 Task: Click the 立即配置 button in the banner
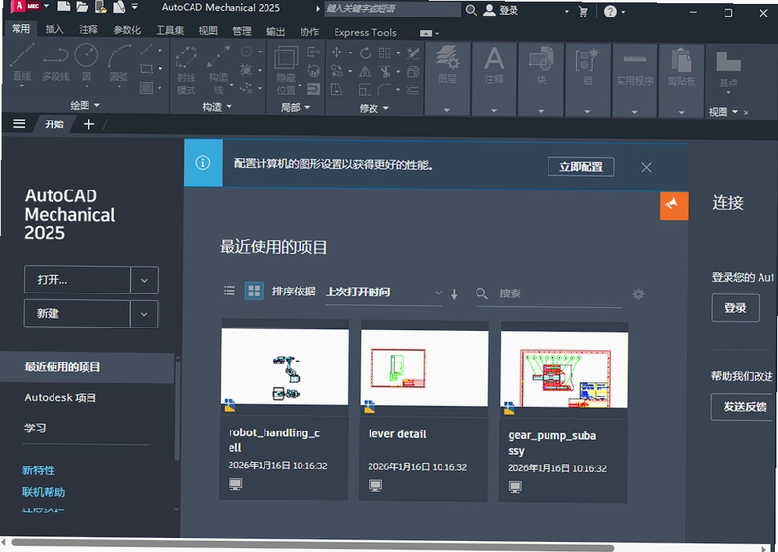pyautogui.click(x=581, y=166)
